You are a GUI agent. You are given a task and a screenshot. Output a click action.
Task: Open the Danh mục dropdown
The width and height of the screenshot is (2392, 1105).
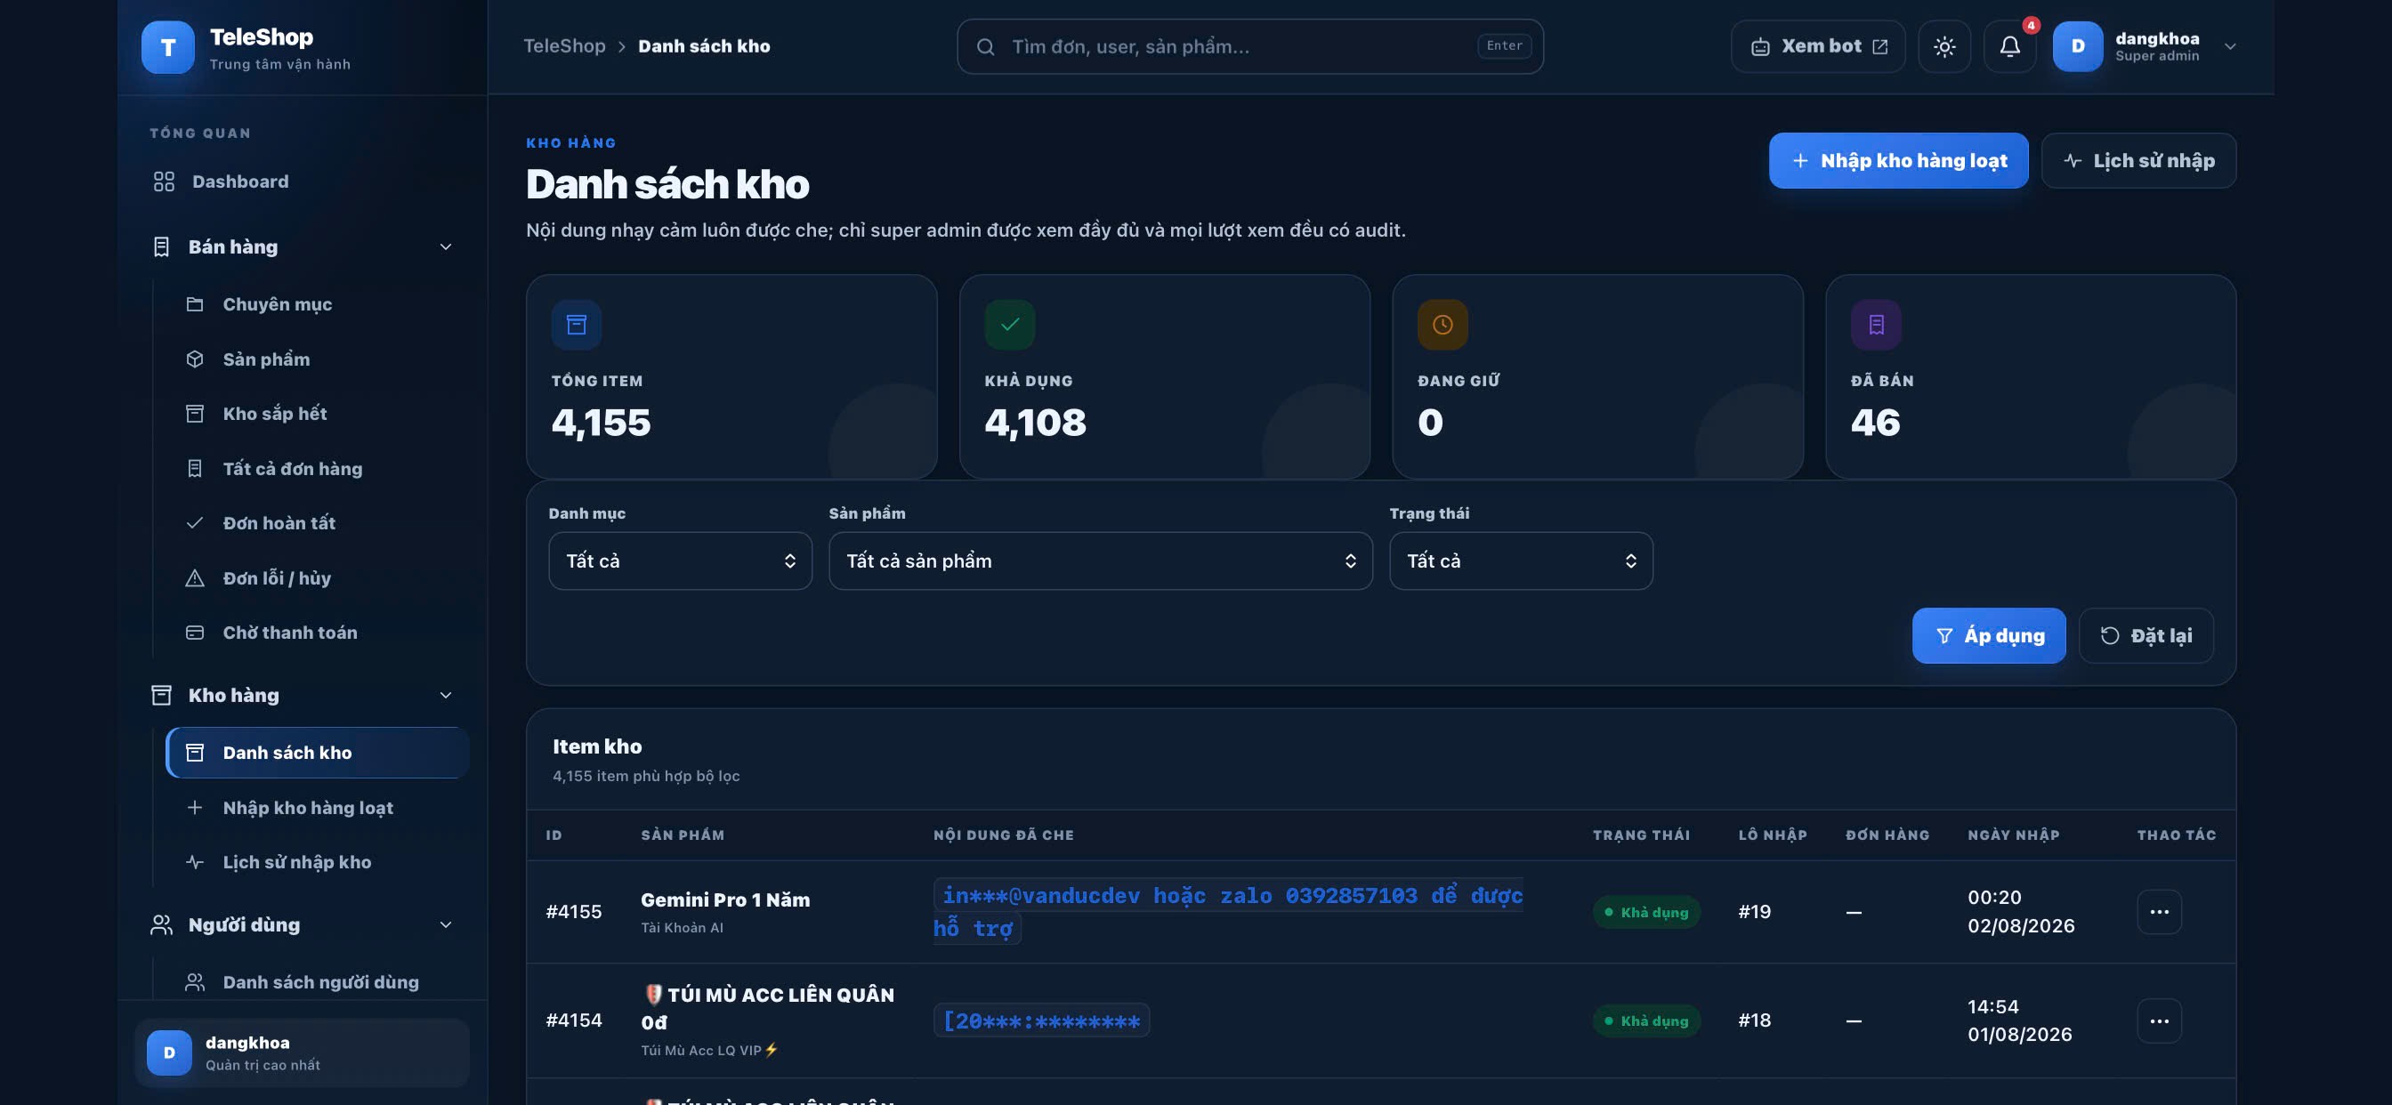click(680, 561)
